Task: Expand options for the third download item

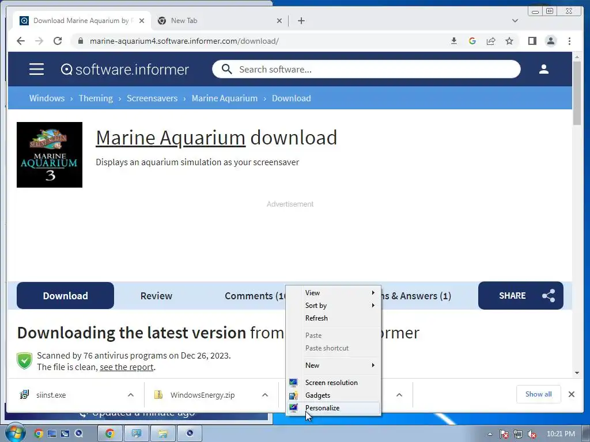Action: click(x=399, y=395)
